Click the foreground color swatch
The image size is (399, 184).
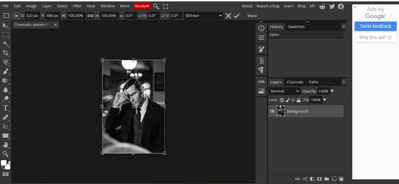(x=4, y=163)
